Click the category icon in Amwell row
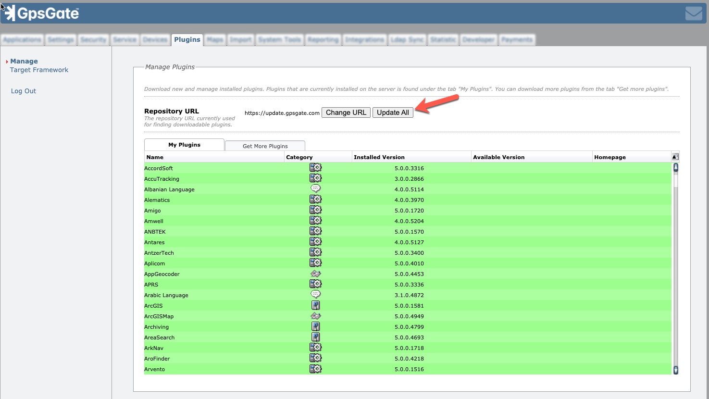This screenshot has height=399, width=709. tap(315, 221)
